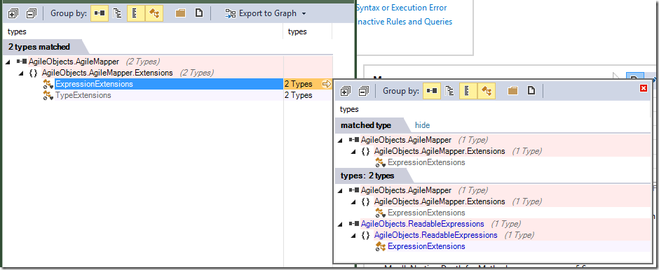The height and width of the screenshot is (270, 659).
Task: Select blue ExpressionExtensions type in popup
Action: [426, 246]
